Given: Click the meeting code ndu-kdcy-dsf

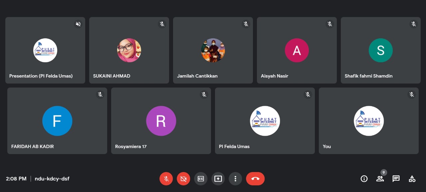Looking at the screenshot, I should tap(52, 179).
